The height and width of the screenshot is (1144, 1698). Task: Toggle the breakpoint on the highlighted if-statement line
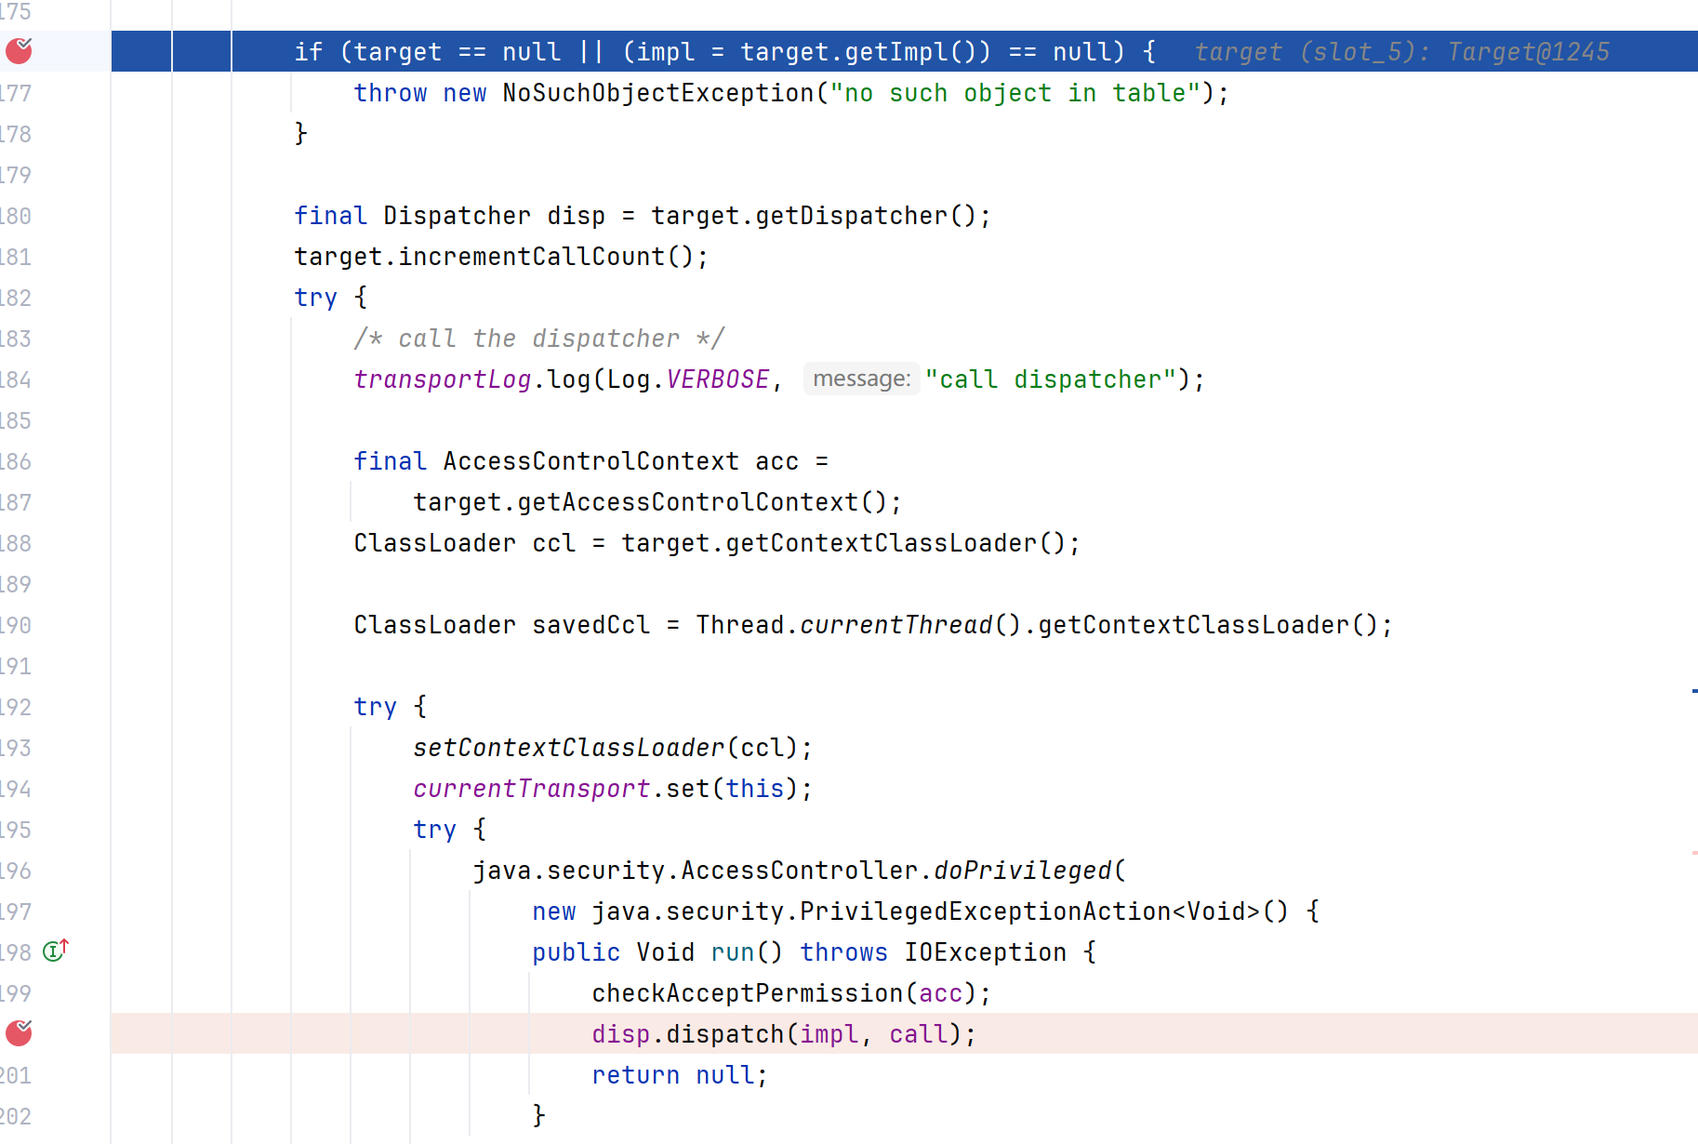pos(19,51)
